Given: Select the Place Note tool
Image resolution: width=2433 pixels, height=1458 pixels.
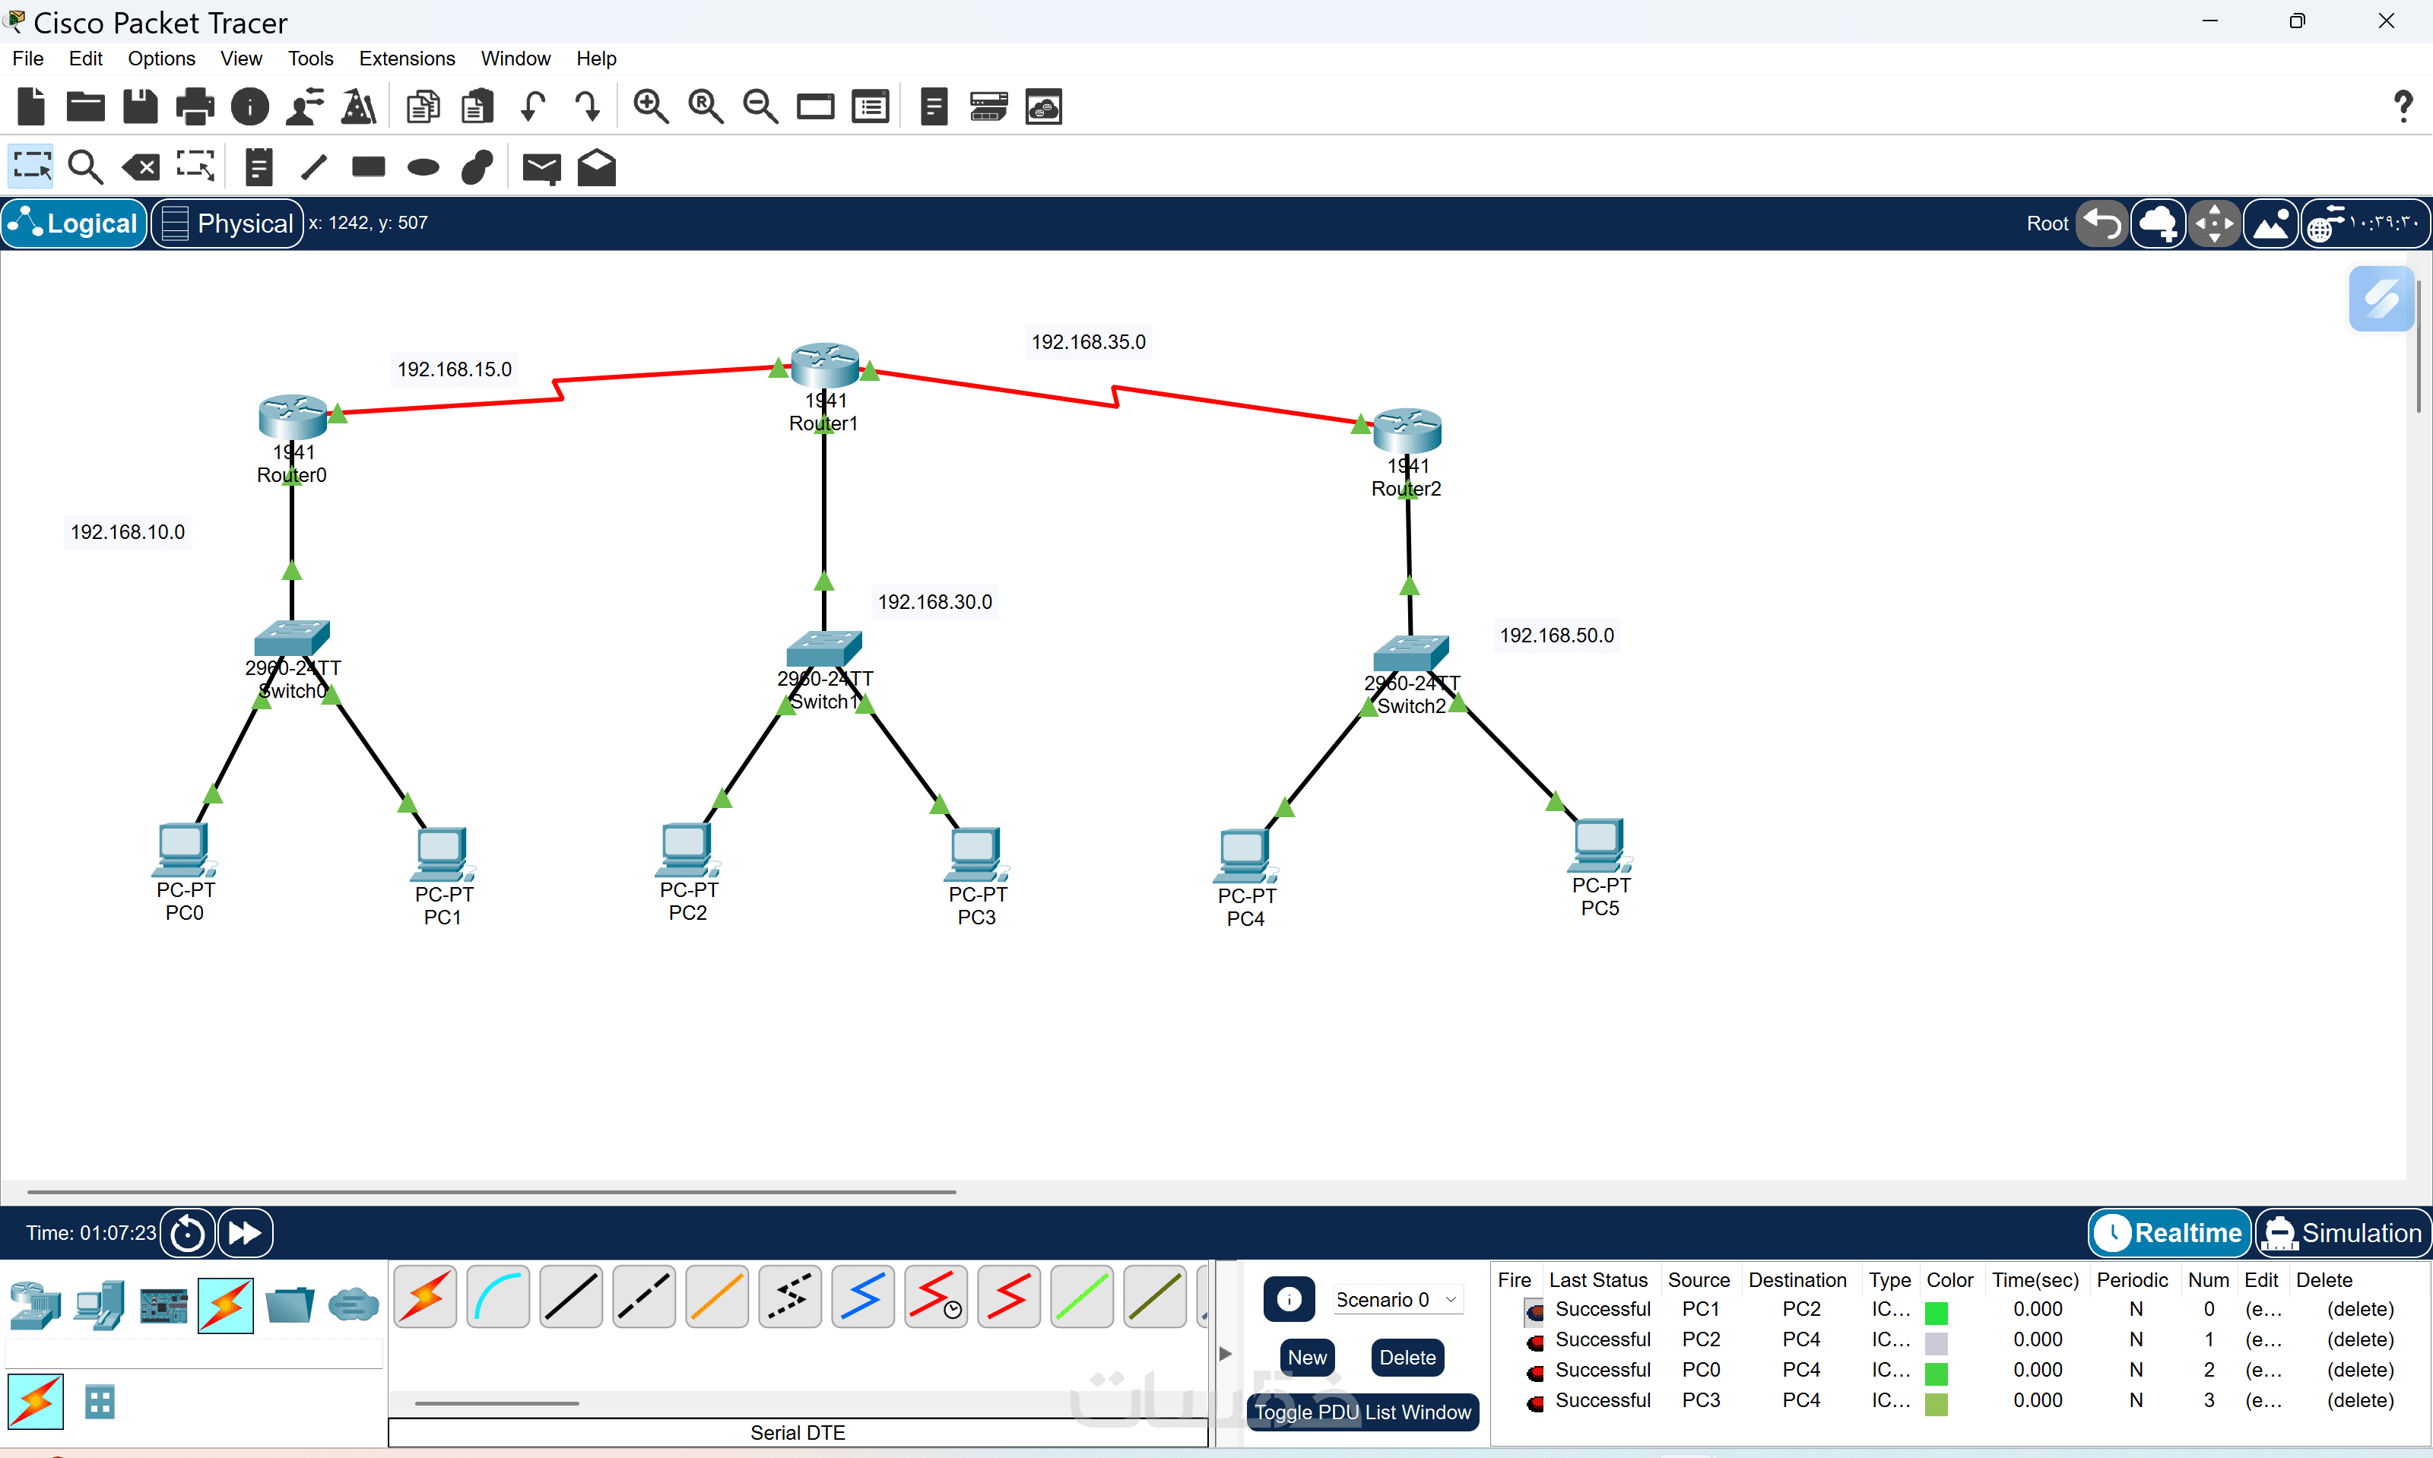Looking at the screenshot, I should 259,168.
